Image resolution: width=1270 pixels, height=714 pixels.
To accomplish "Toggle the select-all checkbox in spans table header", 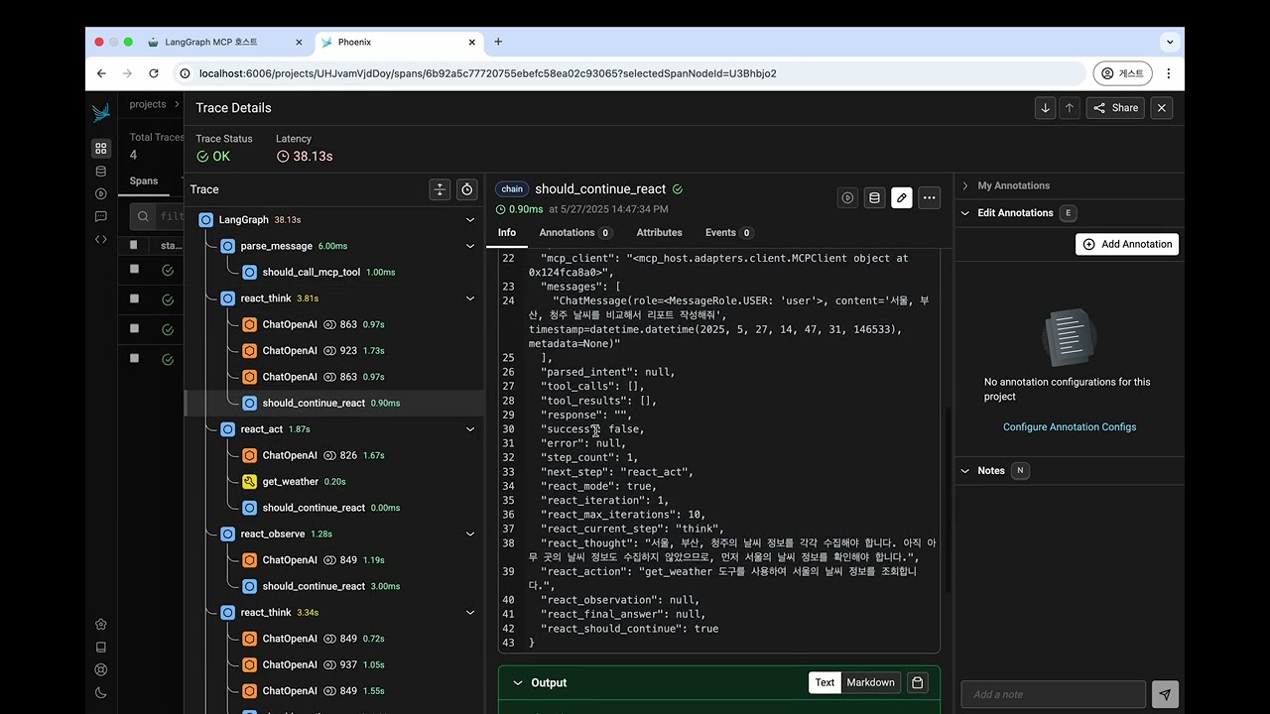I will click(134, 245).
